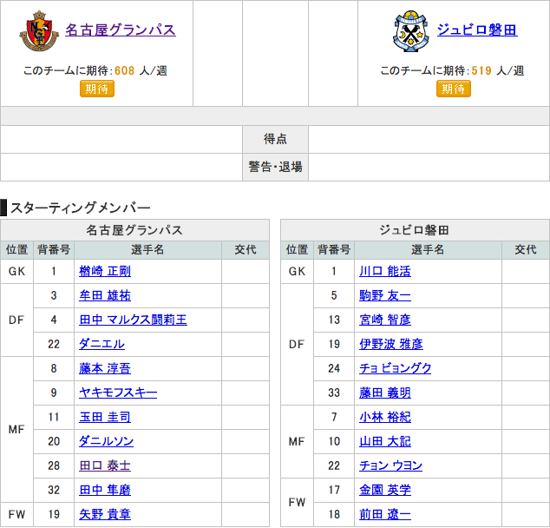The height and width of the screenshot is (528, 550).
Task: Click the Nagoya Grampus team logo
Action: tap(39, 31)
